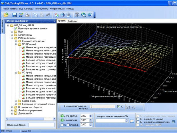Open the help question-mark icon
Screen dimensions: 177x133
[90, 15]
